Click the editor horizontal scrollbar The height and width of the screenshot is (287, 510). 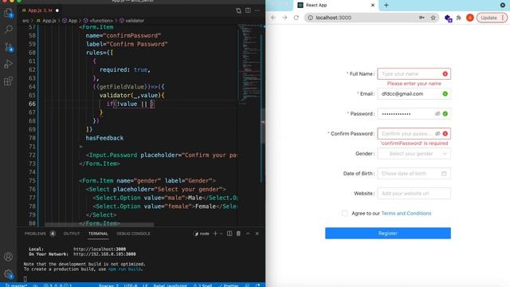coord(99,225)
